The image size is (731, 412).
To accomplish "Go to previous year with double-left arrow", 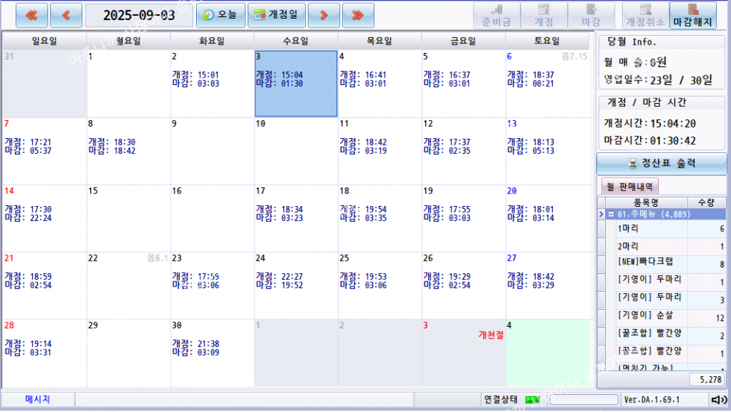I will coord(31,14).
